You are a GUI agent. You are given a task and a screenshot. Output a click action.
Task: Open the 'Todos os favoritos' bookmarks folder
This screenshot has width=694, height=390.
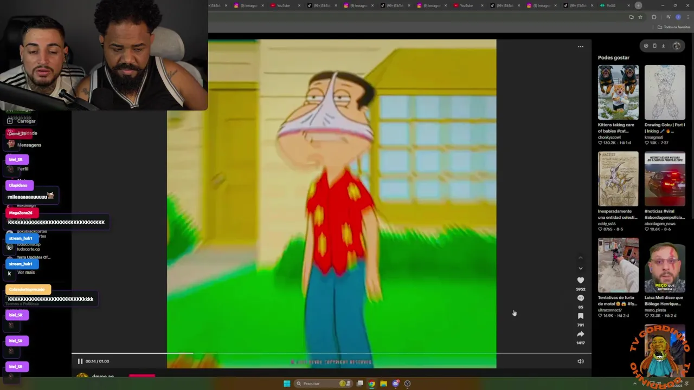(674, 27)
